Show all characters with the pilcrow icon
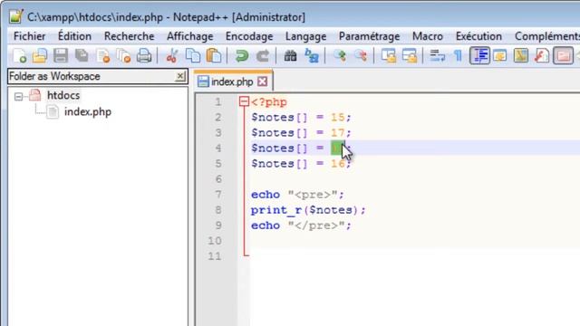 pyautogui.click(x=458, y=56)
